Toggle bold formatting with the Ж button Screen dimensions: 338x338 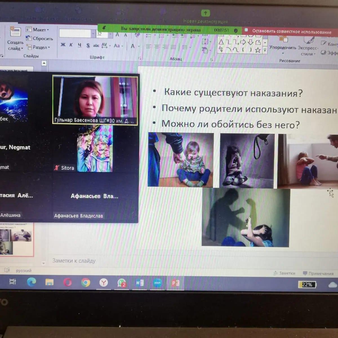(x=63, y=45)
